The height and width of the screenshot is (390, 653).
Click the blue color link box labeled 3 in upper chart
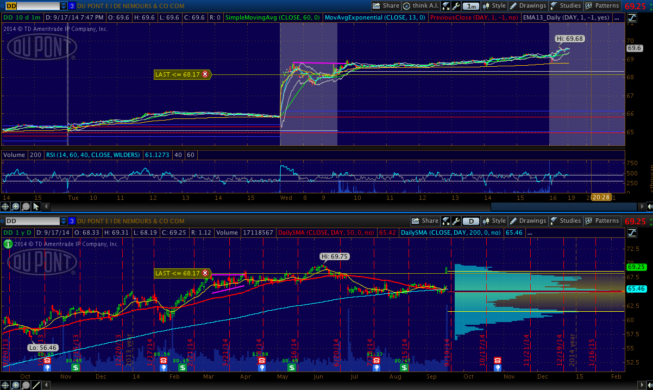72,6
